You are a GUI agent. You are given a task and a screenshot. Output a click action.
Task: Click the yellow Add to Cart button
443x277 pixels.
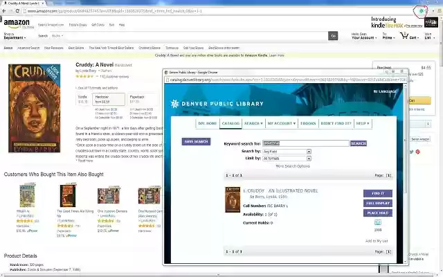(419, 100)
